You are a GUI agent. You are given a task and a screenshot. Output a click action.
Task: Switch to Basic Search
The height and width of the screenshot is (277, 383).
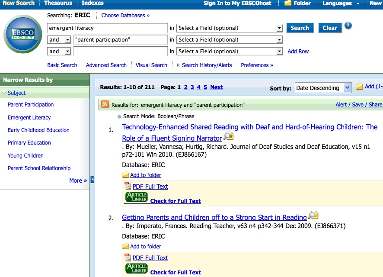62,65
